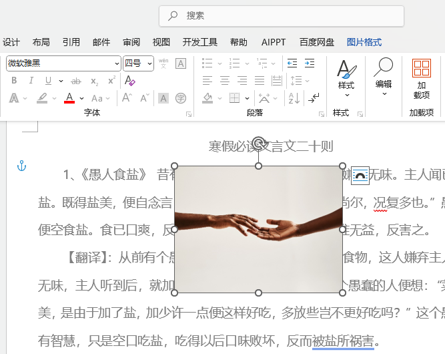
Task: Open the Developer (开发工具) tab
Action: click(199, 42)
